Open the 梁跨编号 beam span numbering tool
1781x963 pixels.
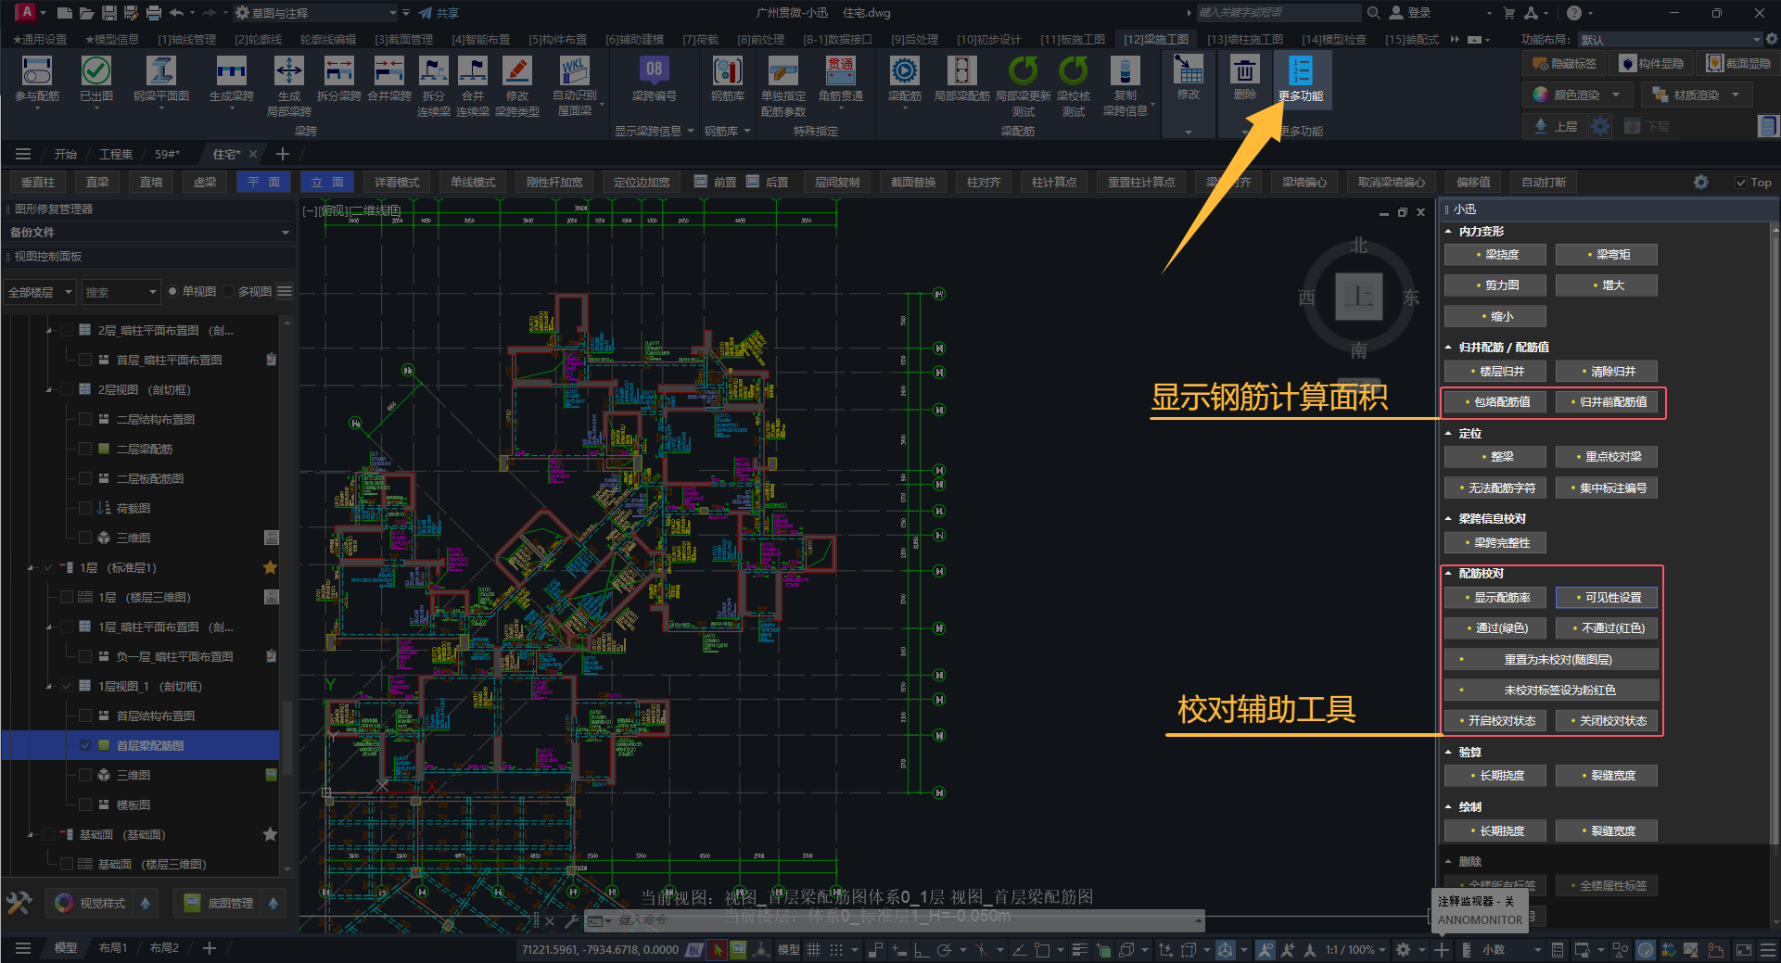coord(654,72)
